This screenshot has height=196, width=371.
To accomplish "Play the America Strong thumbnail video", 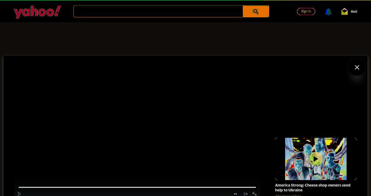I will (x=316, y=159).
